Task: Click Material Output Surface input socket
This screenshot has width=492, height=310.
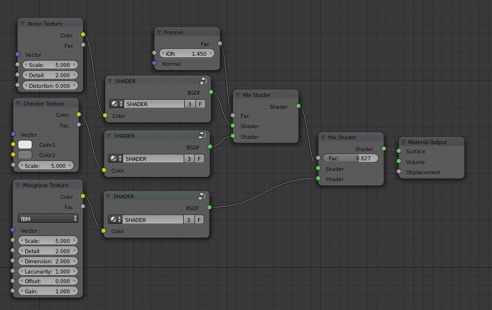Action: coord(399,151)
